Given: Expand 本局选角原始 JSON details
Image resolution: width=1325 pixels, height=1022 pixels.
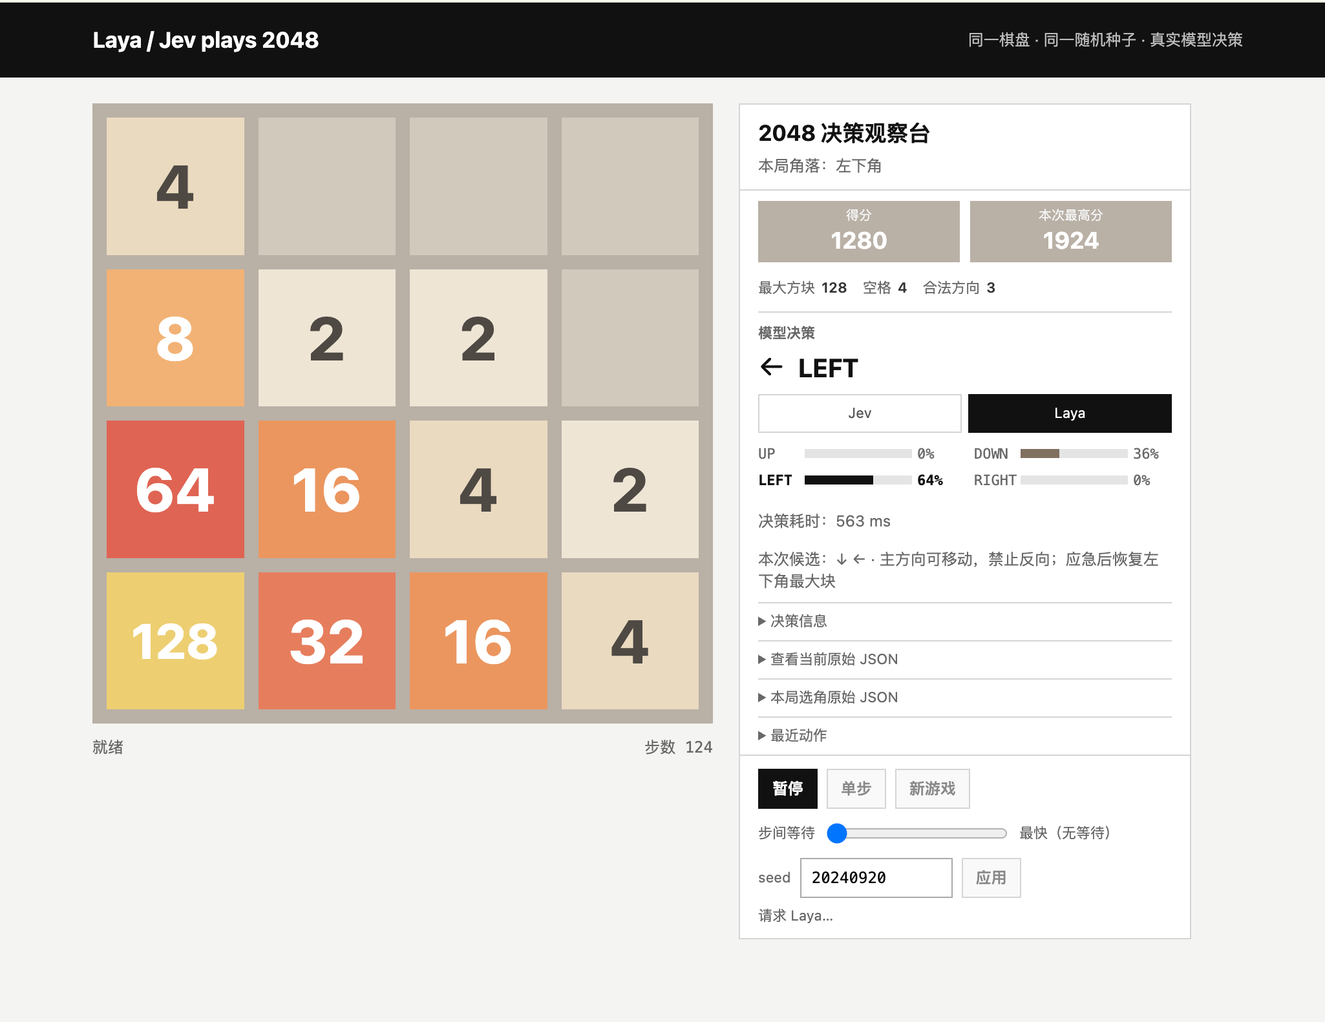Looking at the screenshot, I should [964, 698].
